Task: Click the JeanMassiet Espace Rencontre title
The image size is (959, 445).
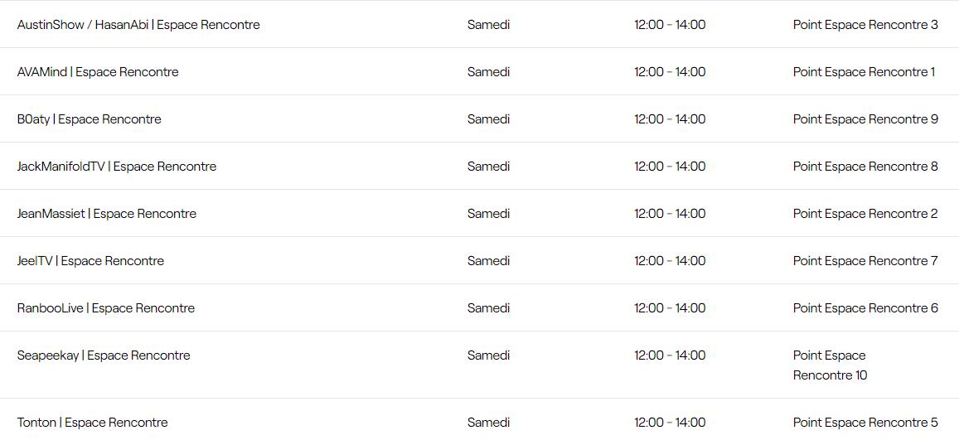Action: [106, 214]
